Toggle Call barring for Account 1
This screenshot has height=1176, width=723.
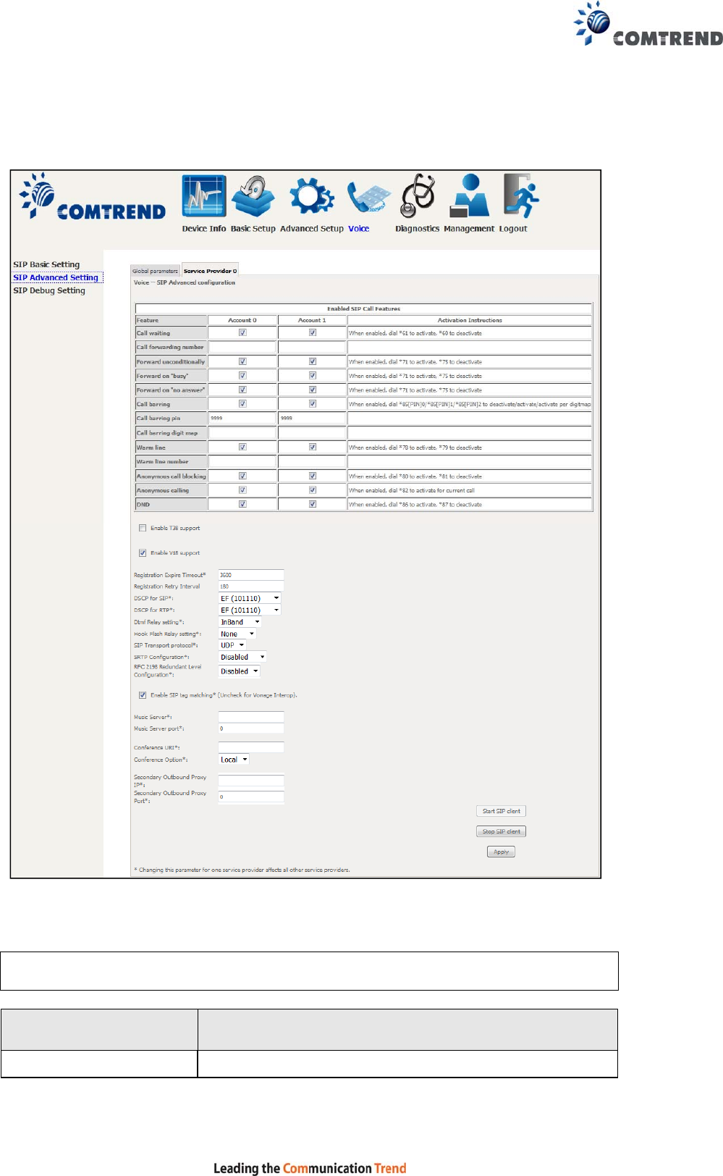click(313, 404)
